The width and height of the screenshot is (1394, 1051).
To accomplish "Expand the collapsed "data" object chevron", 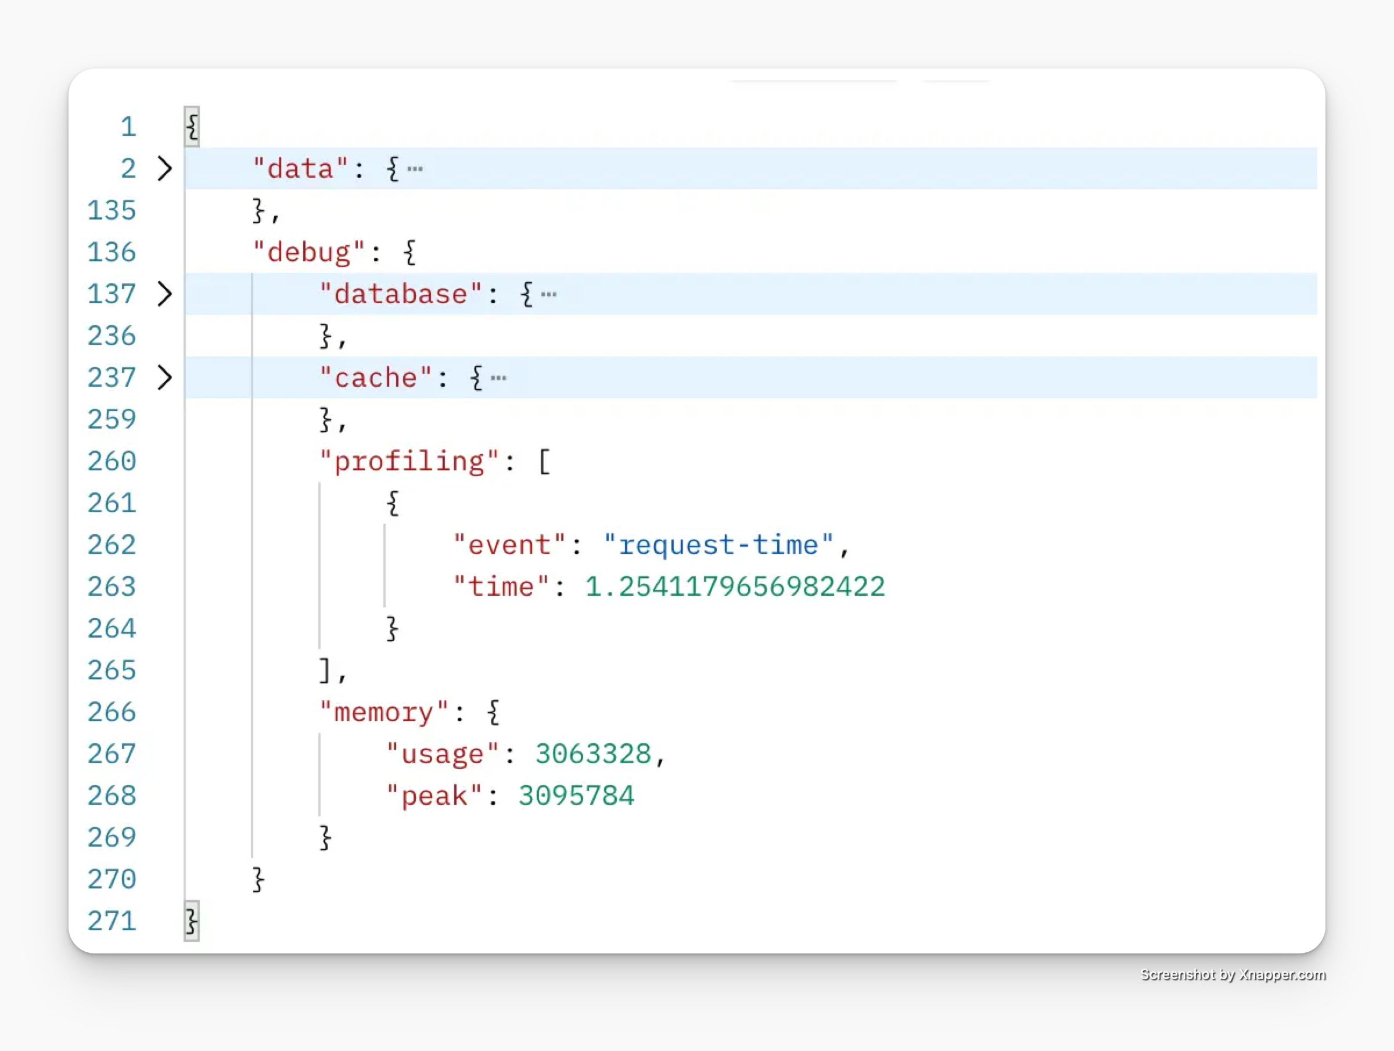I will tap(164, 168).
